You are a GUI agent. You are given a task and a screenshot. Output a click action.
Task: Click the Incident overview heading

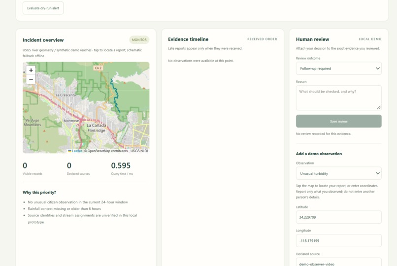[43, 40]
